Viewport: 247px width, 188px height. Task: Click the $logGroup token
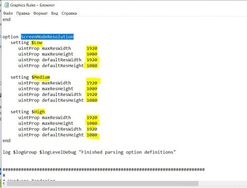[x=25, y=152]
